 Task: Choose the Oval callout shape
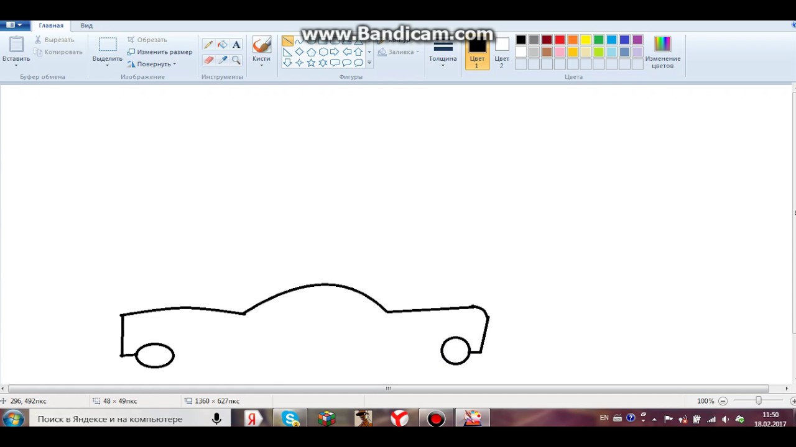(346, 63)
